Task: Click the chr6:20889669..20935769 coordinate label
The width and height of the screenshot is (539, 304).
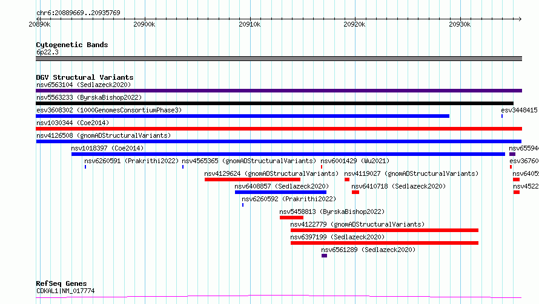Action: pyautogui.click(x=78, y=13)
